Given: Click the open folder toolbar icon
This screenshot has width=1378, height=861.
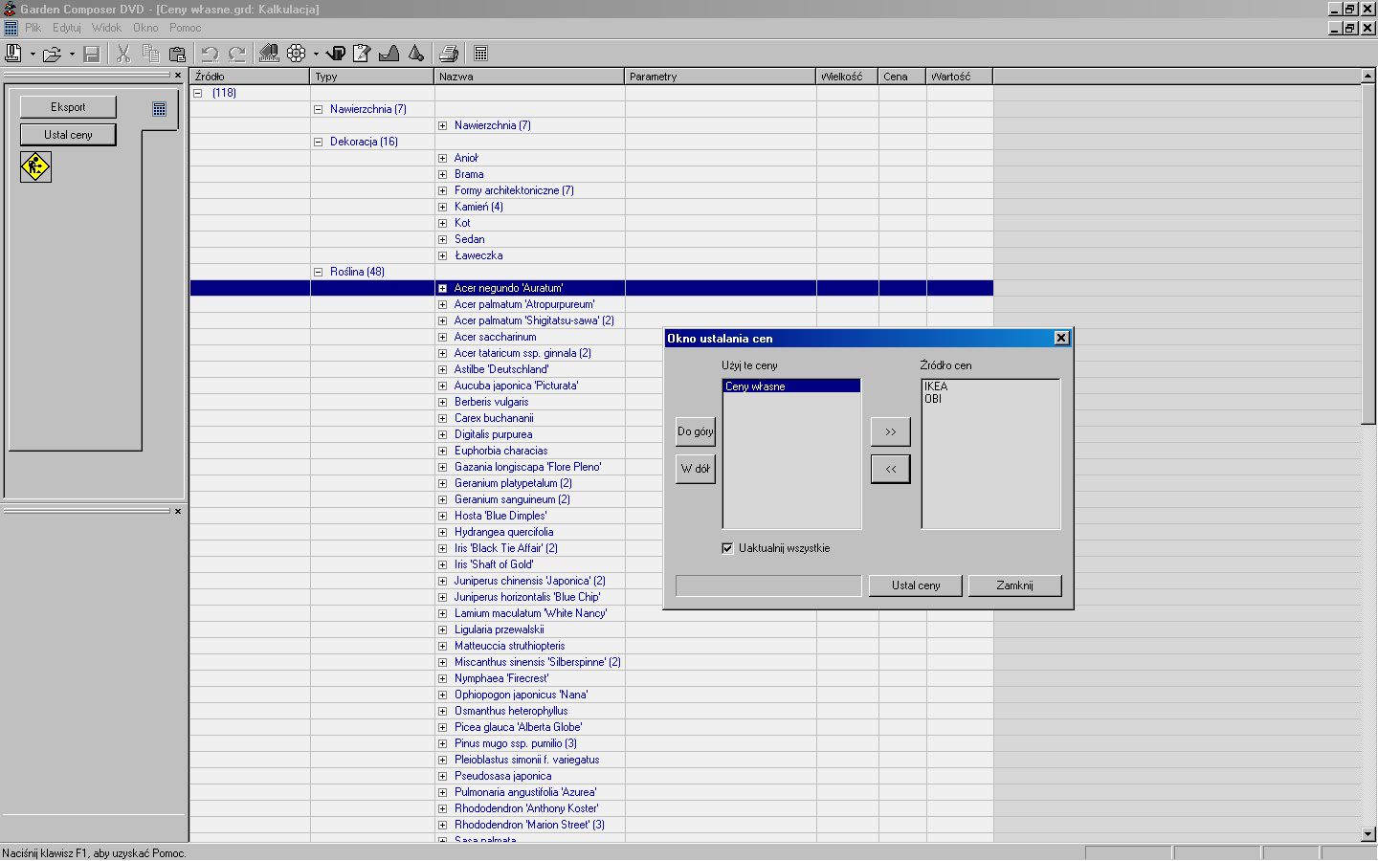Looking at the screenshot, I should point(52,54).
